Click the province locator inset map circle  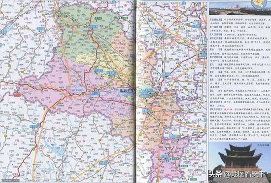(x=259, y=4)
